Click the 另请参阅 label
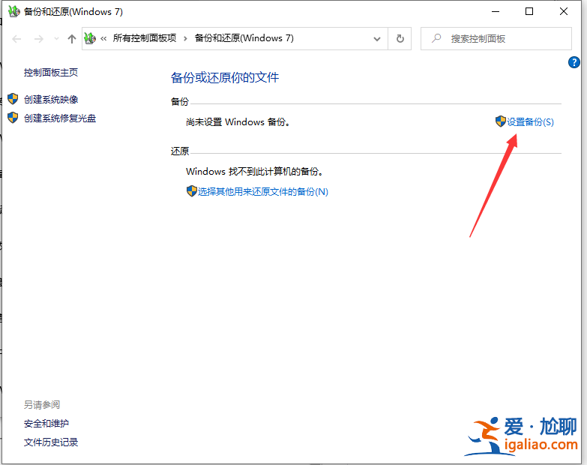 tap(42, 405)
